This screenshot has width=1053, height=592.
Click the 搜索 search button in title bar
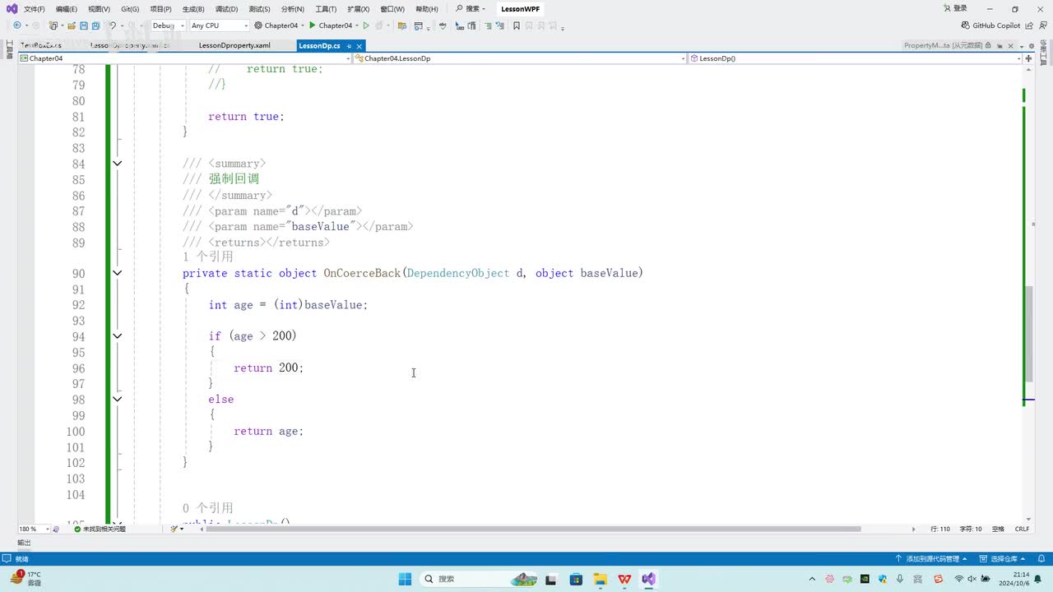[471, 9]
